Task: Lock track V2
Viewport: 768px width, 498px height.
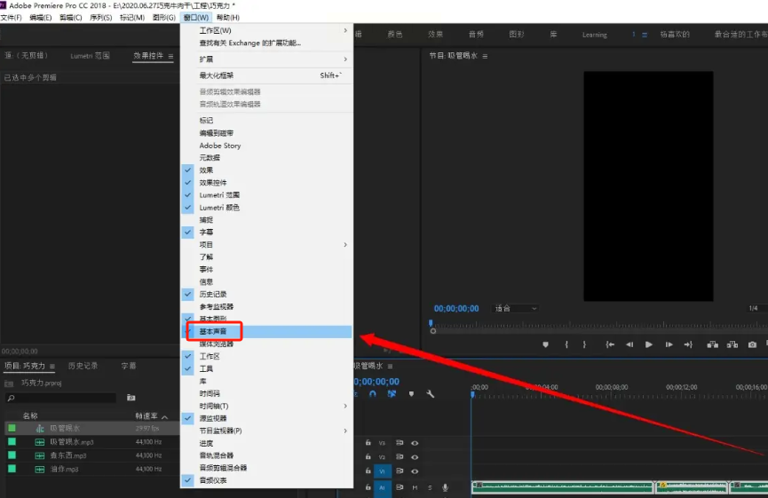Action: [368, 457]
